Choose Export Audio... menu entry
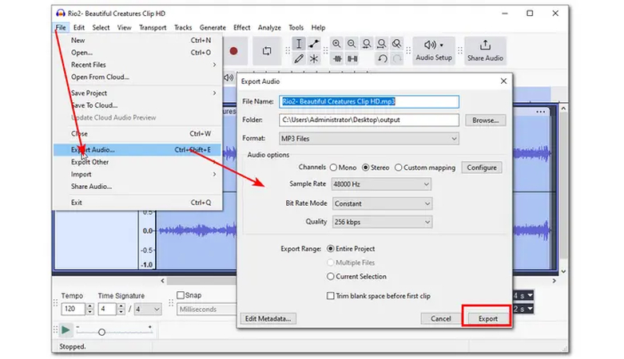The height and width of the screenshot is (359, 624). point(137,150)
